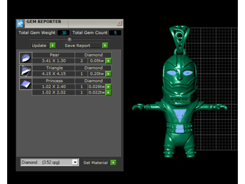Click green arrow for 0.05tw row

[x=108, y=61]
